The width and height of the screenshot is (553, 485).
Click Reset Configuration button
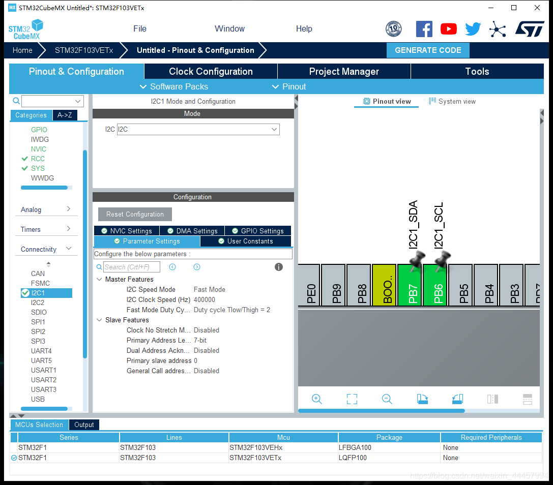[135, 215]
